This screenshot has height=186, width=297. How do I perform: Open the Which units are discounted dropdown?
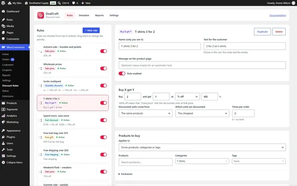point(202,113)
